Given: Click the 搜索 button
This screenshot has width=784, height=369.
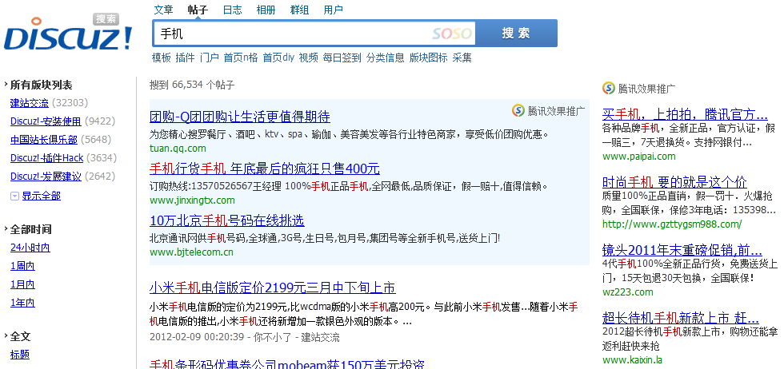Looking at the screenshot, I should pyautogui.click(x=516, y=34).
